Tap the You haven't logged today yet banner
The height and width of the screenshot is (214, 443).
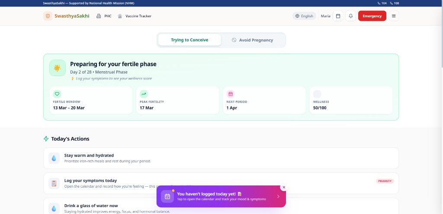[221, 197]
